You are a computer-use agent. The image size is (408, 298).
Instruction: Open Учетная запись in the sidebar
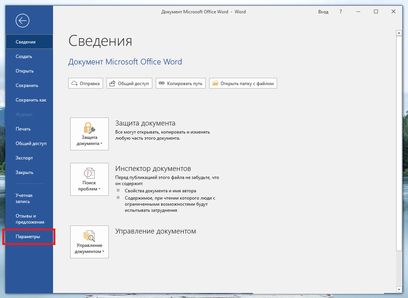(x=29, y=198)
